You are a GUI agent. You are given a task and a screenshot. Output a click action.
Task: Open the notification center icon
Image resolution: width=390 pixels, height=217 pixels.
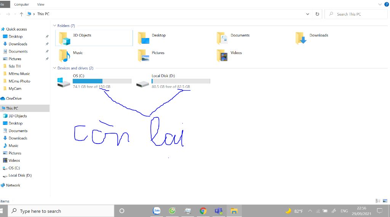tap(380, 211)
